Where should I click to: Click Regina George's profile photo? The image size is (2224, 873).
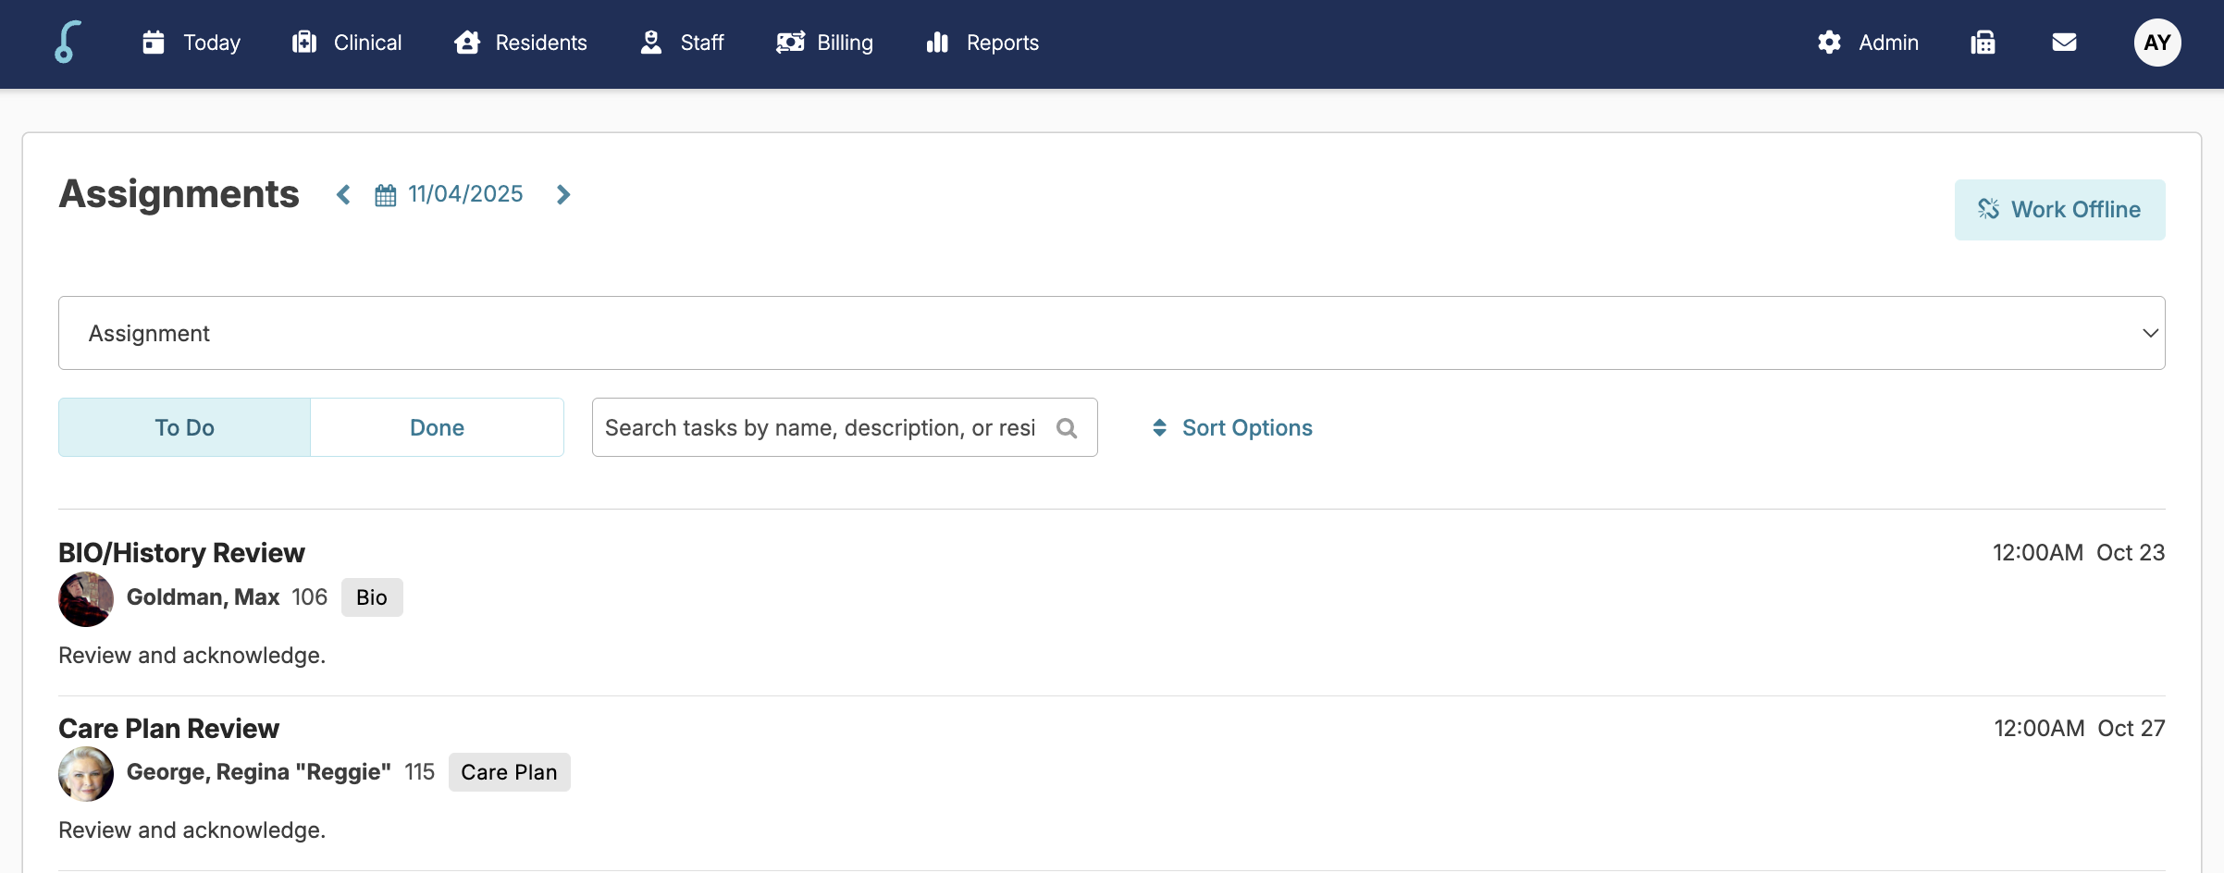coord(86,774)
